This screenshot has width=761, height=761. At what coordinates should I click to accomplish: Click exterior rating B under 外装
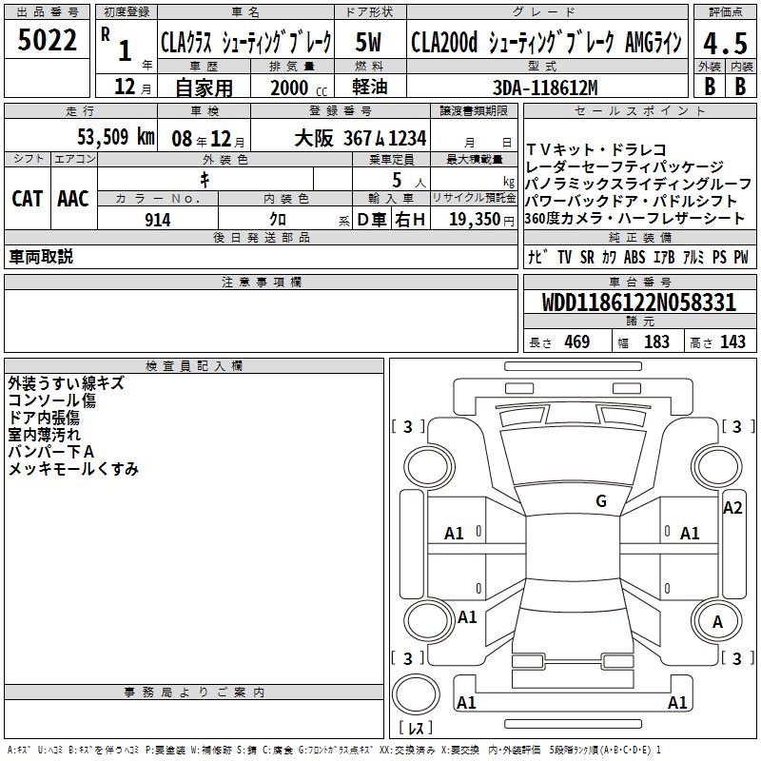point(710,87)
